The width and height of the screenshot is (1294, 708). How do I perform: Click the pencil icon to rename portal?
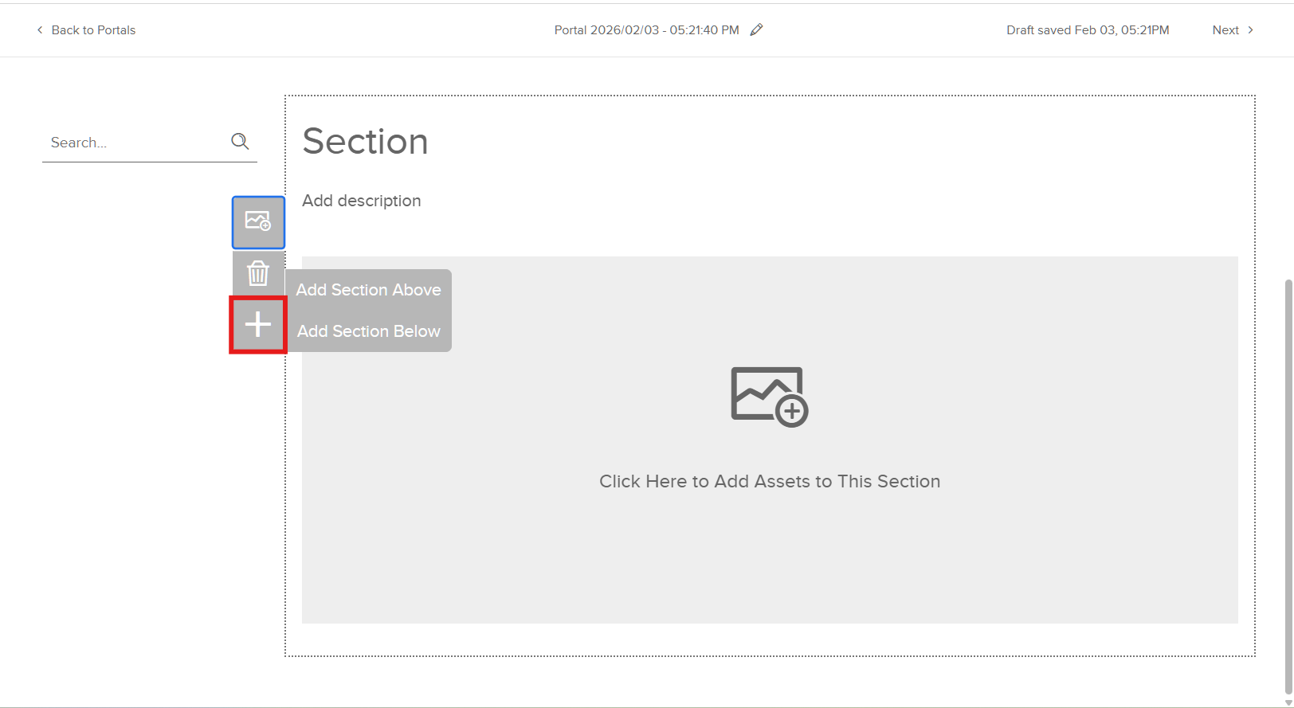(757, 29)
